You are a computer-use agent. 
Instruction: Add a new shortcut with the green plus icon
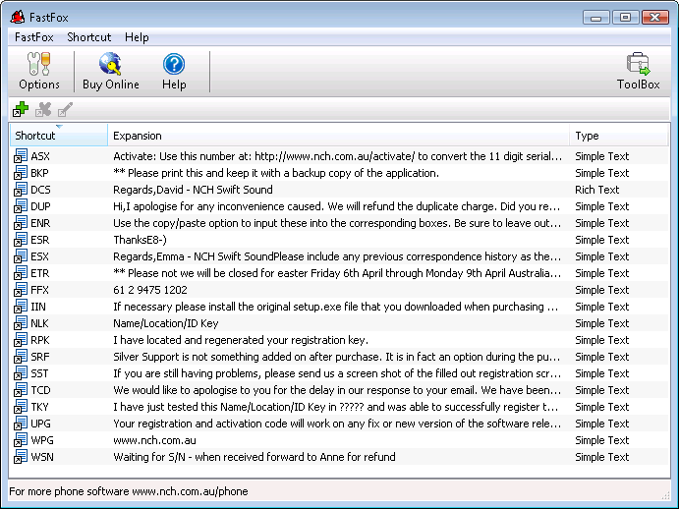21,109
